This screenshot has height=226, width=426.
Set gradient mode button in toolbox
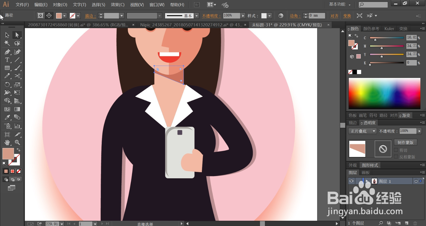tap(12, 171)
